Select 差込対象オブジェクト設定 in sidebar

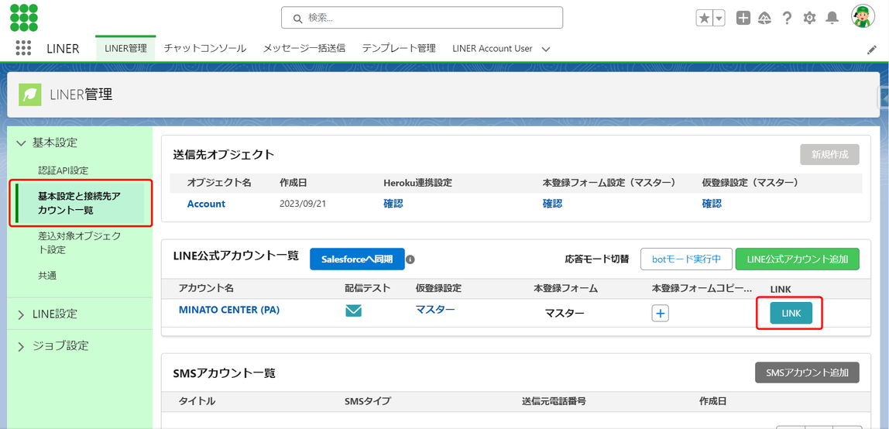tap(79, 242)
